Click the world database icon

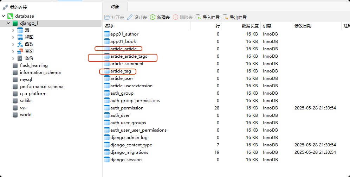[x=15, y=115]
